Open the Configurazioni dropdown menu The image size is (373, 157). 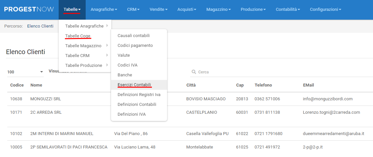[x=325, y=10]
